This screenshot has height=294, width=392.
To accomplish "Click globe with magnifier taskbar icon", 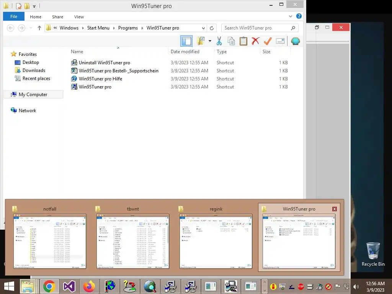I will [x=150, y=286].
